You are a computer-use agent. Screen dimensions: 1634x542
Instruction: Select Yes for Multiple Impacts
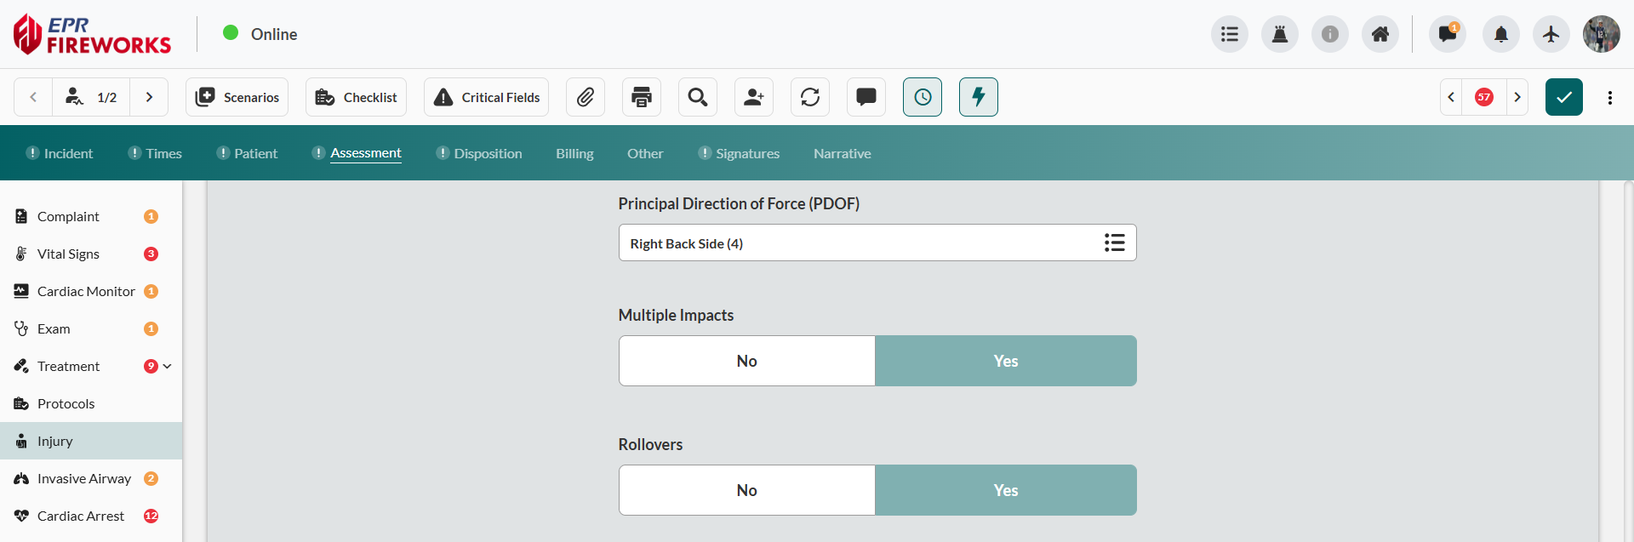[x=1005, y=361]
